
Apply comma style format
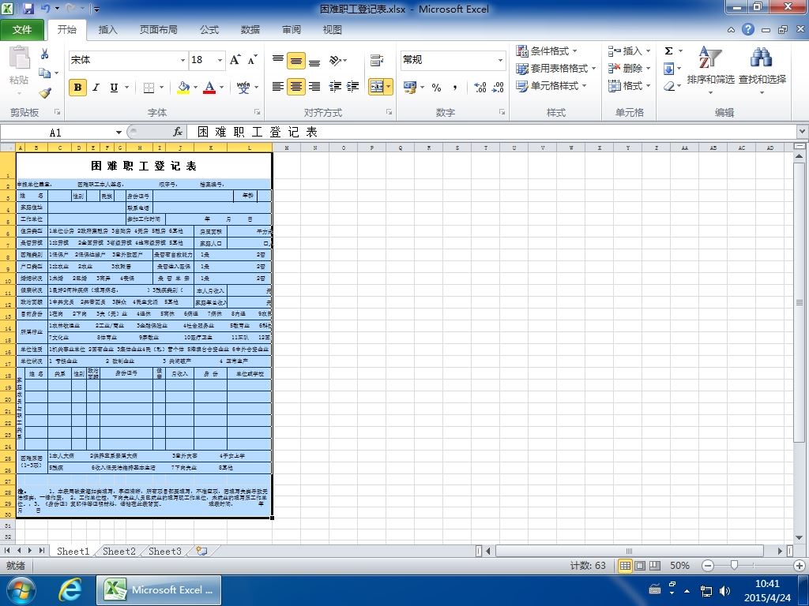454,87
